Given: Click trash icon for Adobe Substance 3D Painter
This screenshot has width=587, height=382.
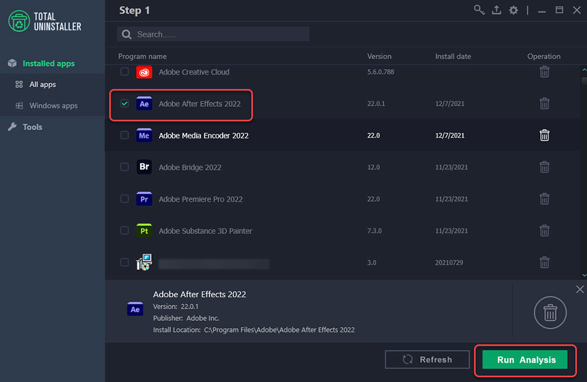Looking at the screenshot, I should point(544,230).
